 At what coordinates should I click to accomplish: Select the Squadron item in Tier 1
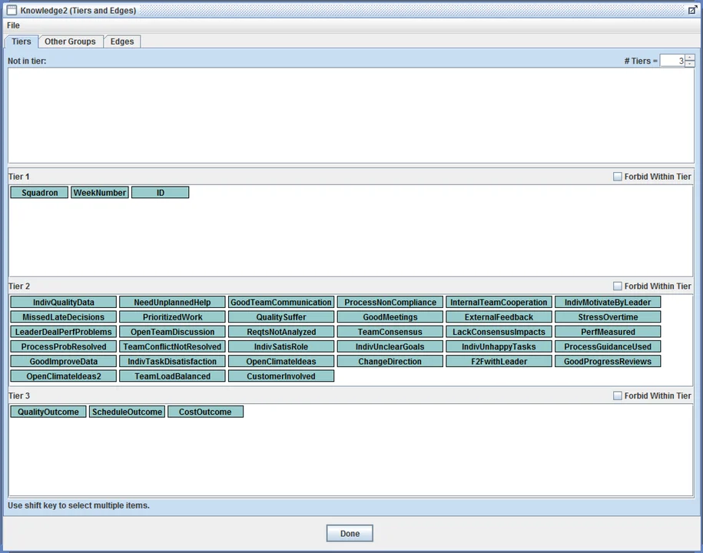38,192
